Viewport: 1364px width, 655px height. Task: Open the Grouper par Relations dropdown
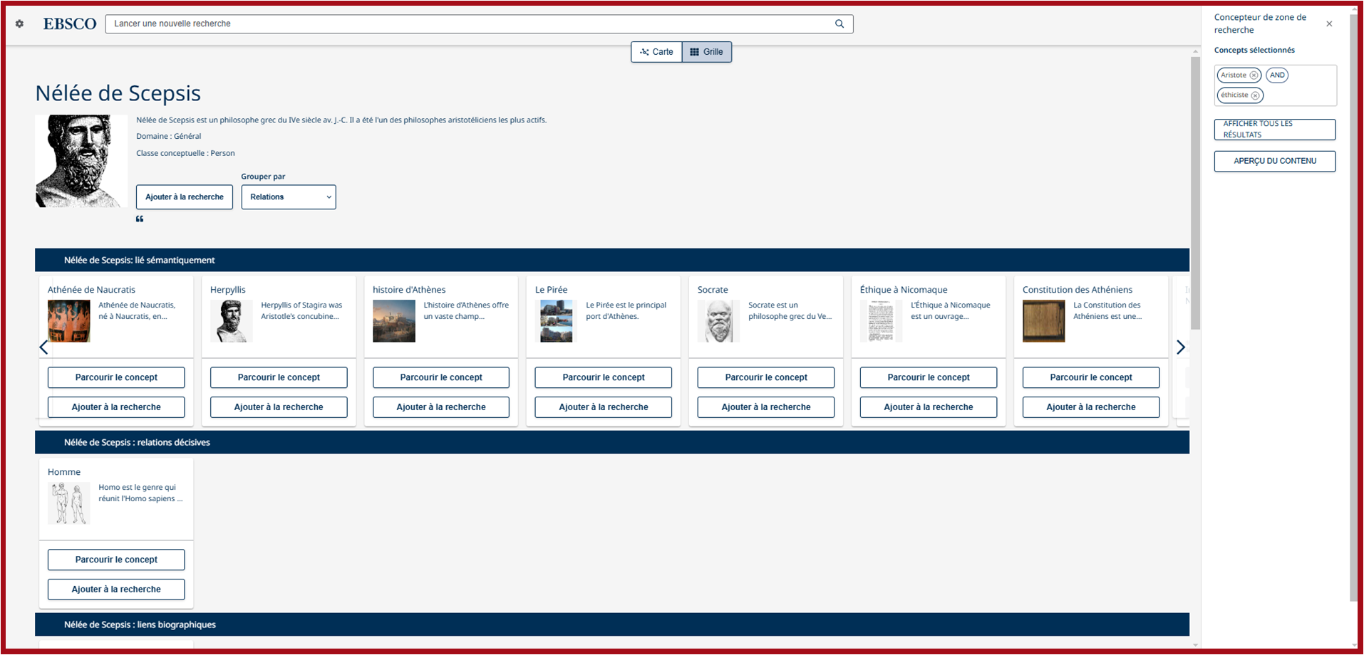pyautogui.click(x=289, y=197)
